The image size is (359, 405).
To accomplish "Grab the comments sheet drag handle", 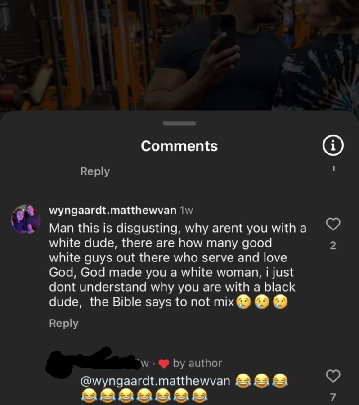I will 179,123.
